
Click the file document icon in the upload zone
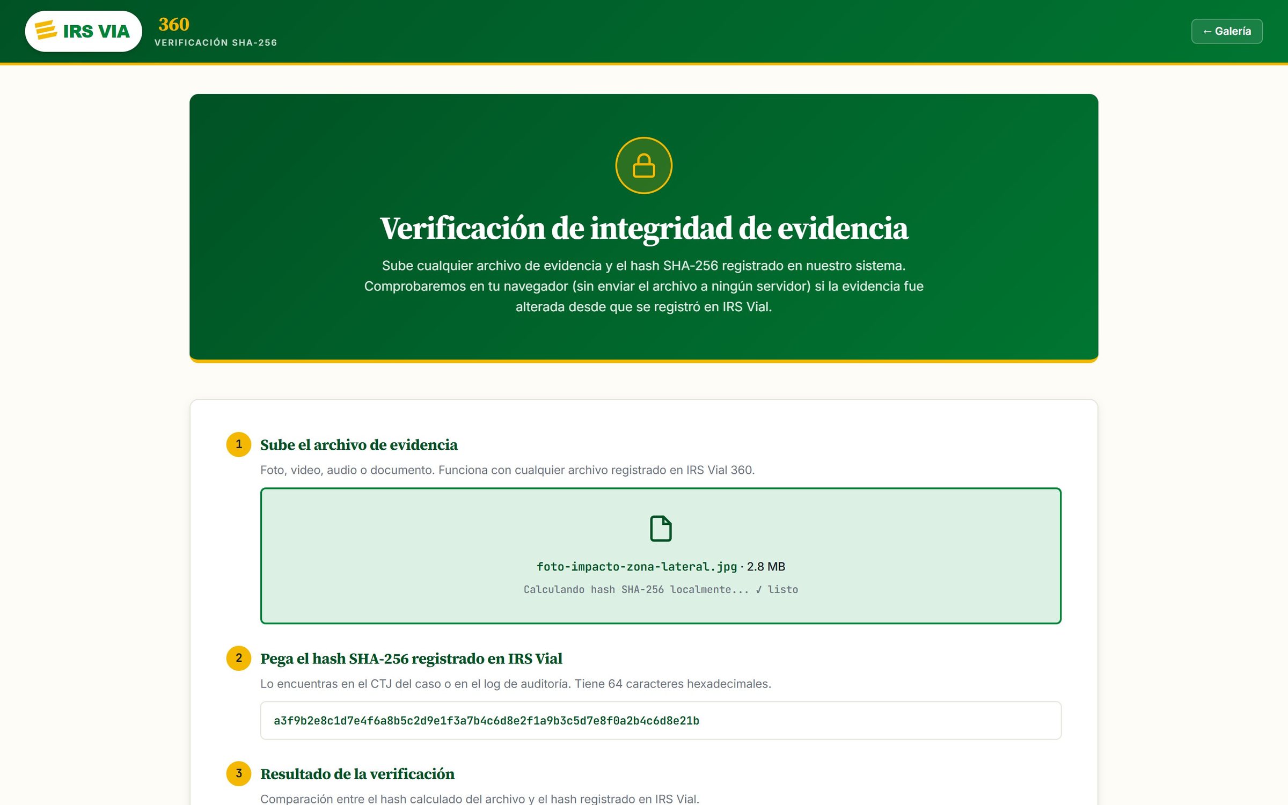coord(661,529)
